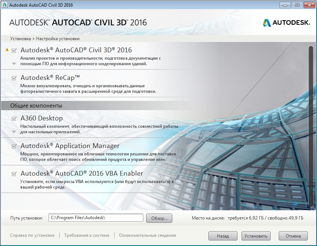This screenshot has width=317, height=246.
Task: Click the installation path input field
Action: pyautogui.click(x=96, y=218)
